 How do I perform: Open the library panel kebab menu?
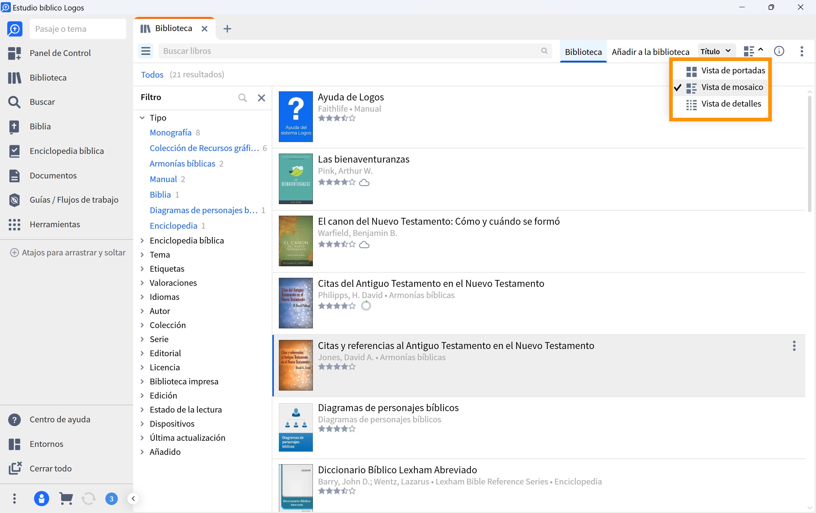click(x=802, y=51)
